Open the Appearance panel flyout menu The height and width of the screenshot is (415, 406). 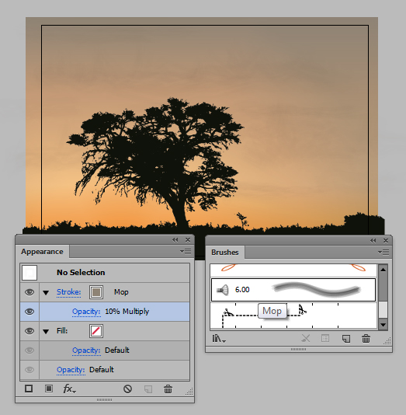[x=186, y=252]
